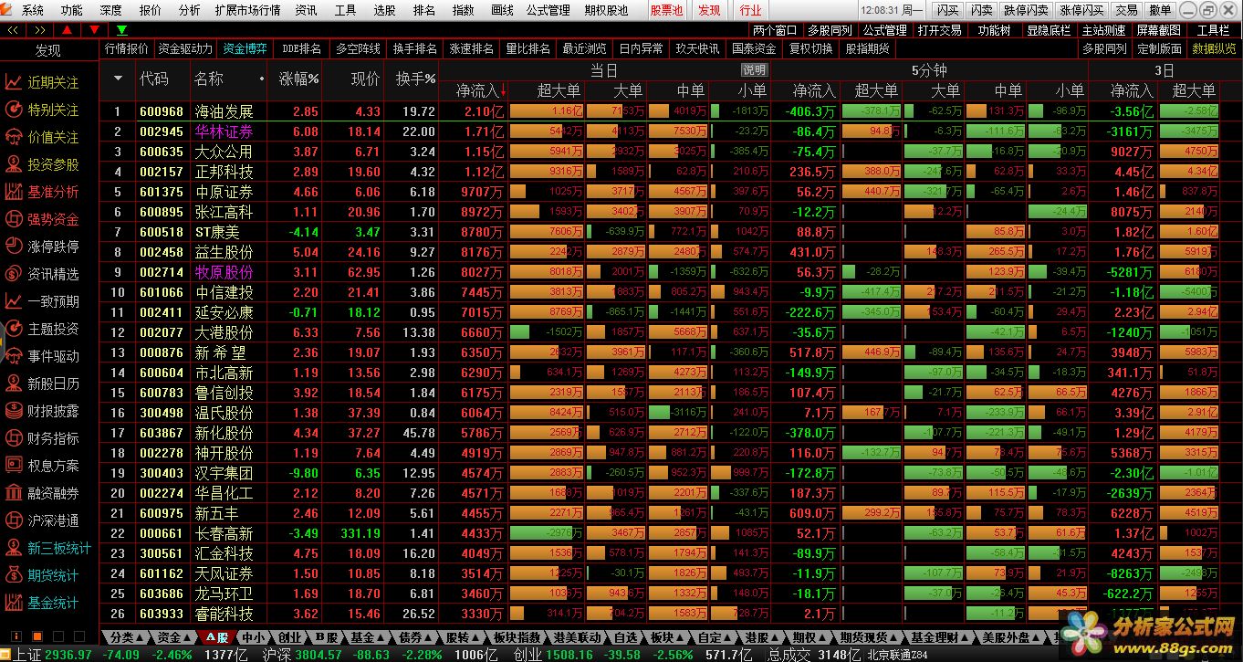Open the 系统 menu
Image resolution: width=1243 pixels, height=662 pixels.
point(33,10)
